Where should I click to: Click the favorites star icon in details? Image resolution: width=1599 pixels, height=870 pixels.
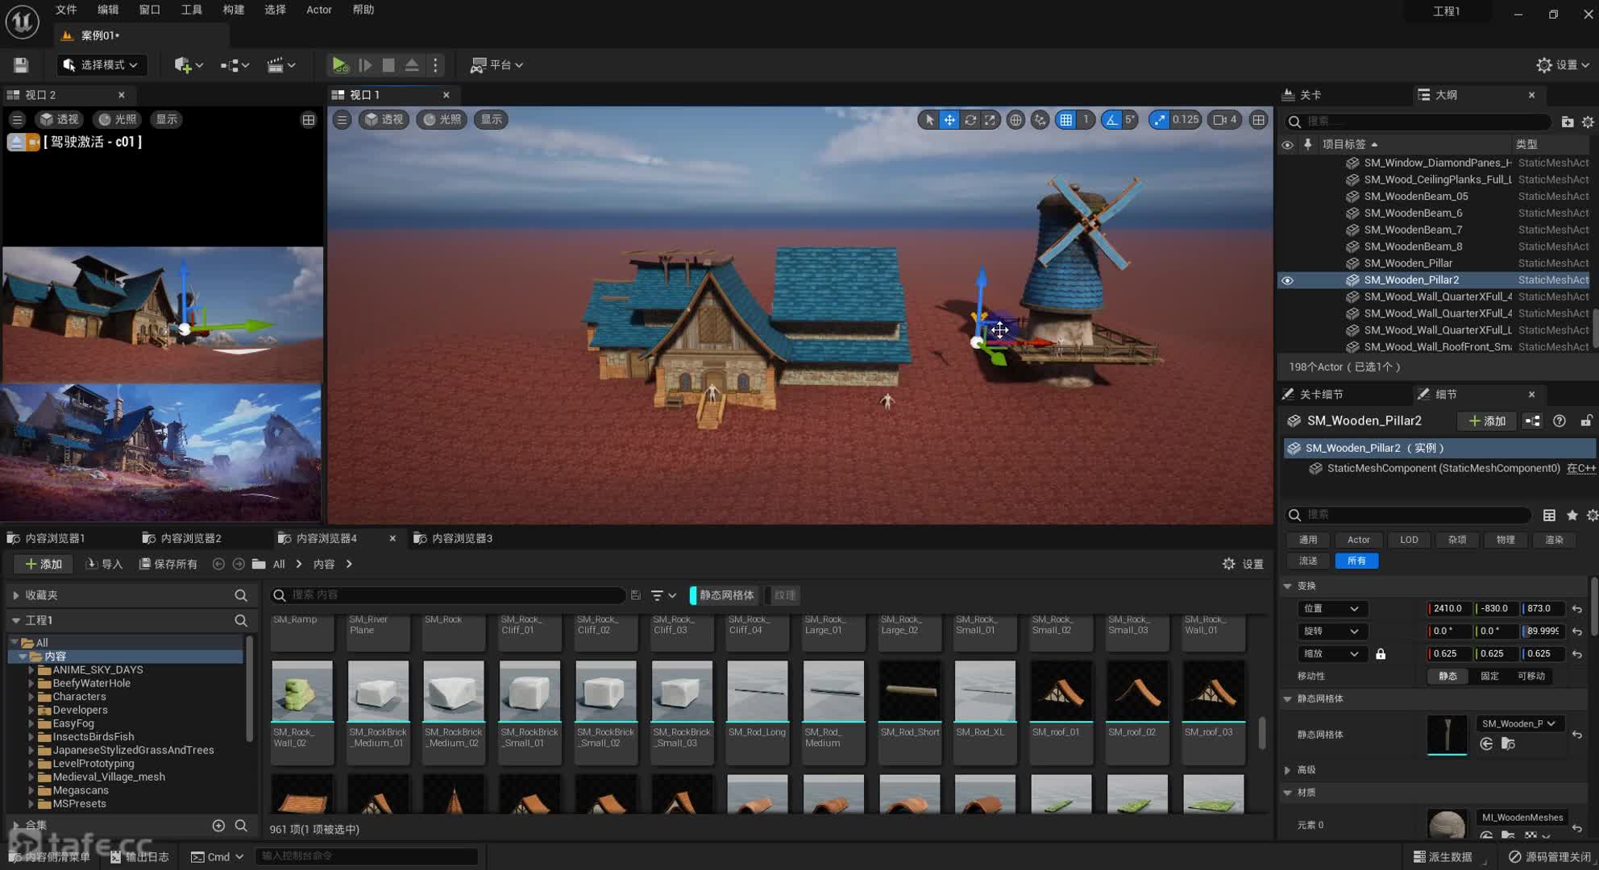coord(1572,515)
